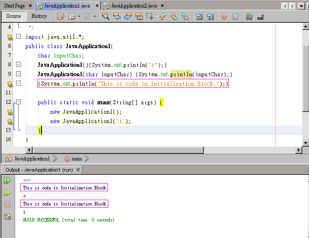Viewport: 309px width, 238px height.
Task: Click Find Next Occurrence icon
Action: [128, 16]
